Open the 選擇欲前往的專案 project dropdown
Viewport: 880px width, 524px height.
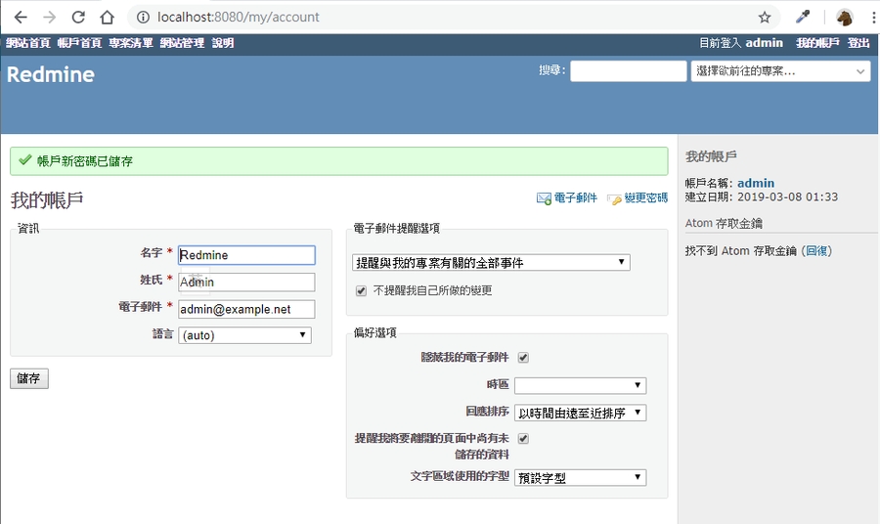tap(780, 71)
